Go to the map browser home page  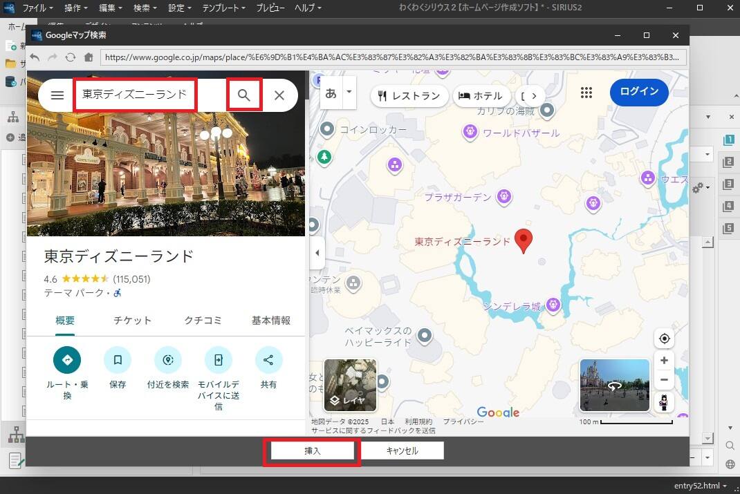pos(89,57)
